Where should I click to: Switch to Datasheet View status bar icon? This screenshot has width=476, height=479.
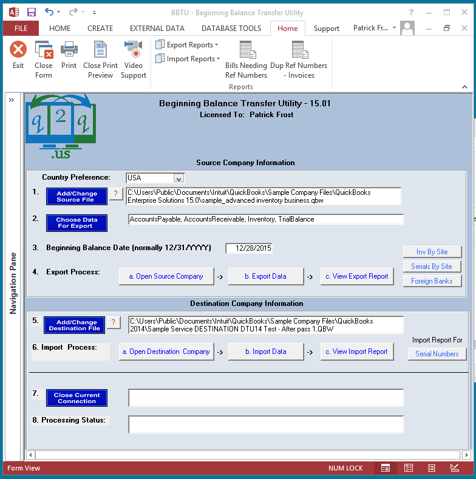pos(409,467)
